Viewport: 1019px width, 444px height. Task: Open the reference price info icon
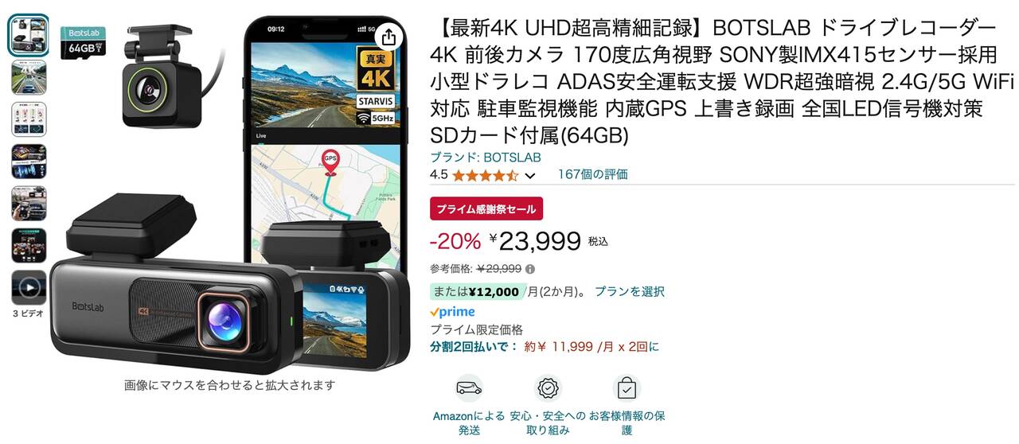click(x=530, y=269)
